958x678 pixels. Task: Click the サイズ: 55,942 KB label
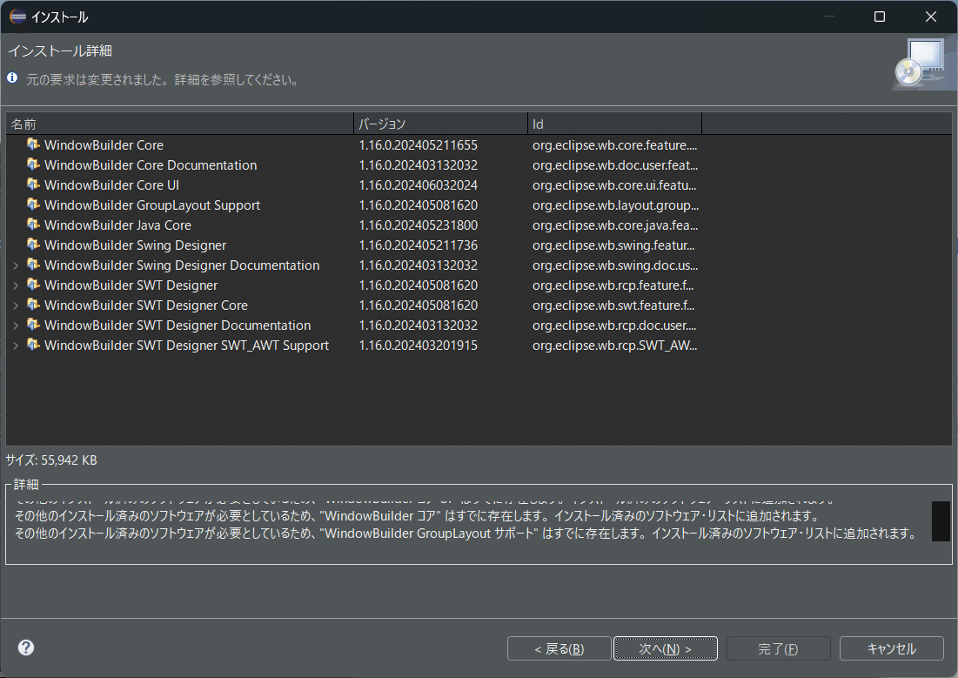tap(51, 460)
